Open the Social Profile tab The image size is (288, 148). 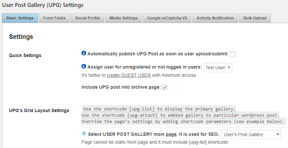[87, 18]
